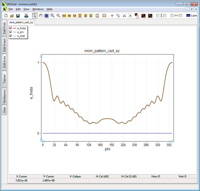Expand the Edit Axes side panel
Screen dimensions: 200x191
point(4,62)
